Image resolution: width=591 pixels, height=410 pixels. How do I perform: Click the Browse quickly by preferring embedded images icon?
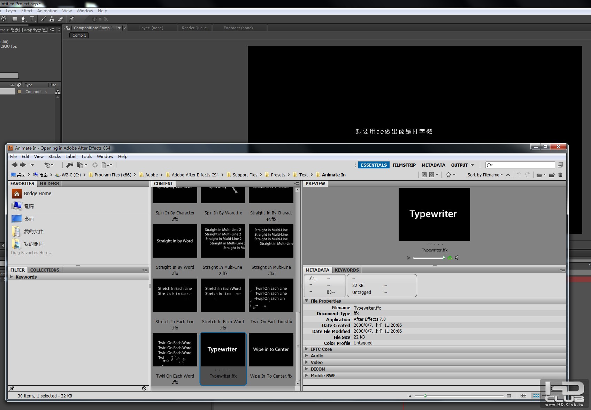[x=424, y=175]
